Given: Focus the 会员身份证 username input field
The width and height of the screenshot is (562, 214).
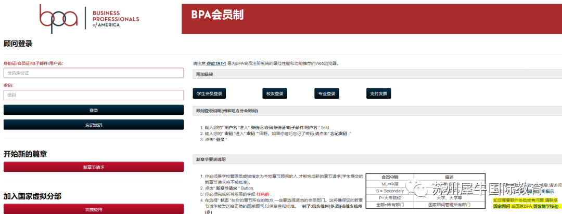Looking at the screenshot, I should pyautogui.click(x=94, y=73).
